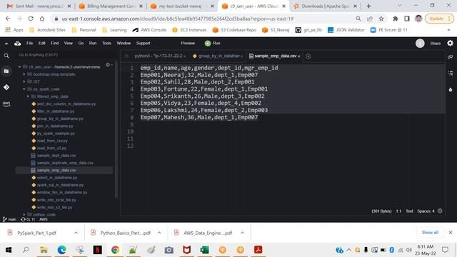Open the AWS Console bookmark
This screenshot has height=257, width=457.
click(x=149, y=30)
